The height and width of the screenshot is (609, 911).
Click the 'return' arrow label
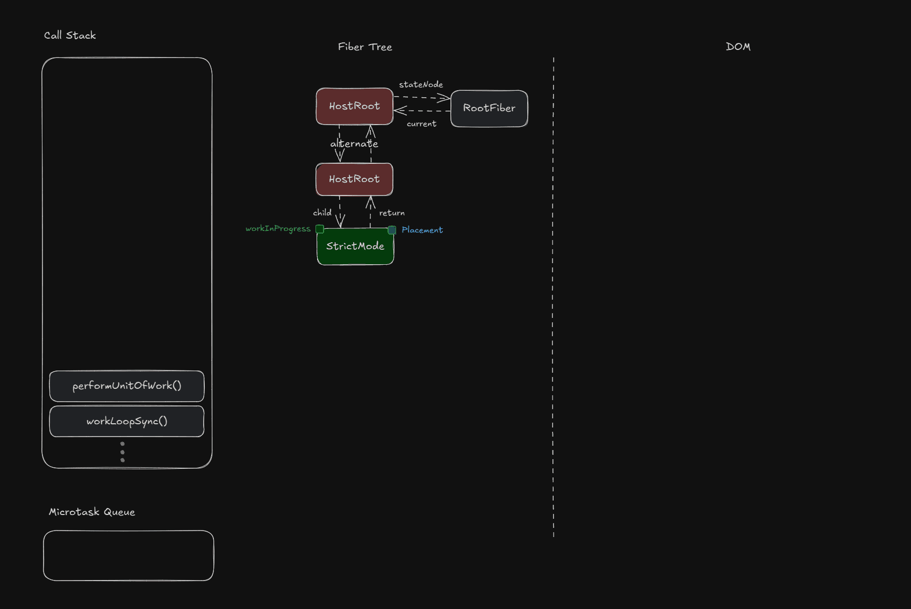pyautogui.click(x=392, y=213)
